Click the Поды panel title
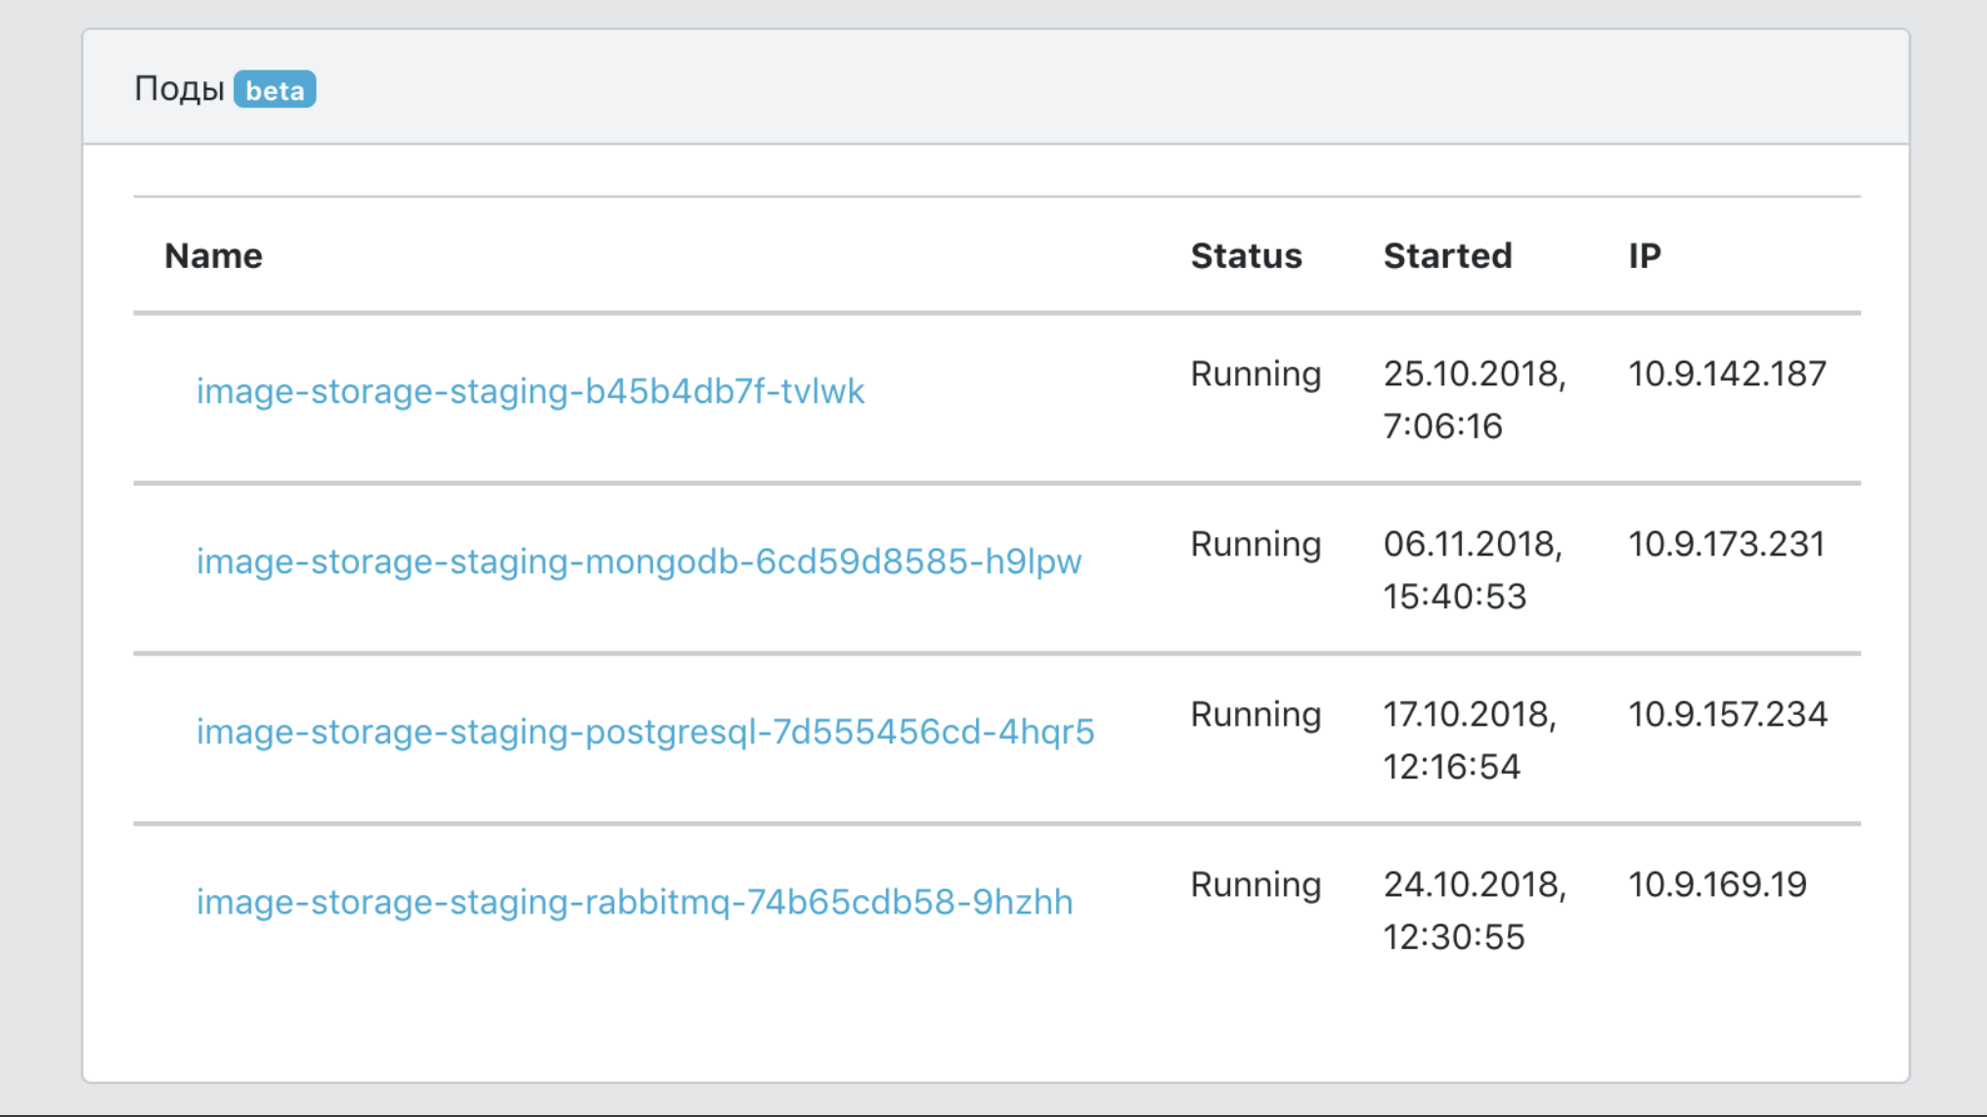 coord(179,89)
